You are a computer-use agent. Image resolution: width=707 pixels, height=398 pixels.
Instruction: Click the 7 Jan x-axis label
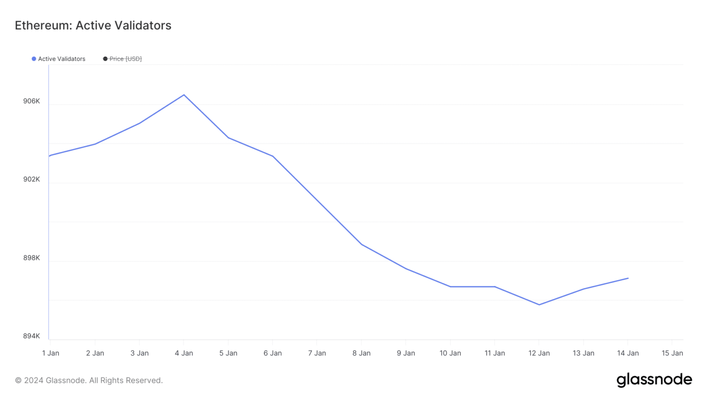(317, 353)
